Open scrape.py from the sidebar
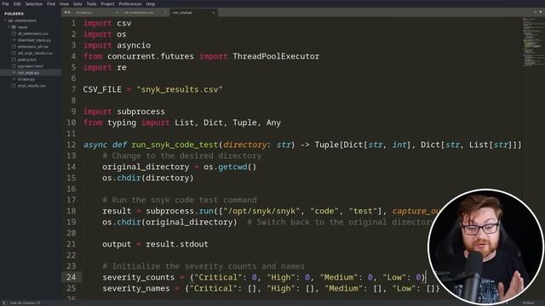The width and height of the screenshot is (545, 306). 26,79
